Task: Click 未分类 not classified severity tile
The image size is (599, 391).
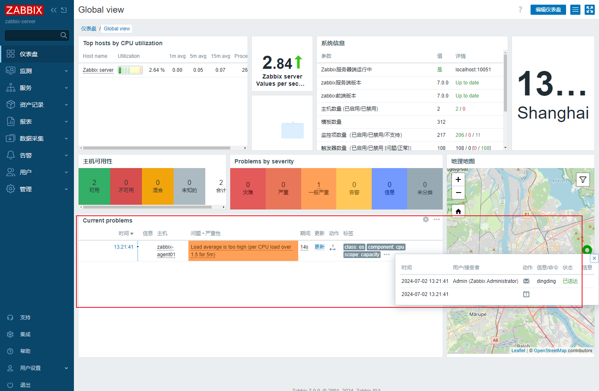Action: coord(425,189)
